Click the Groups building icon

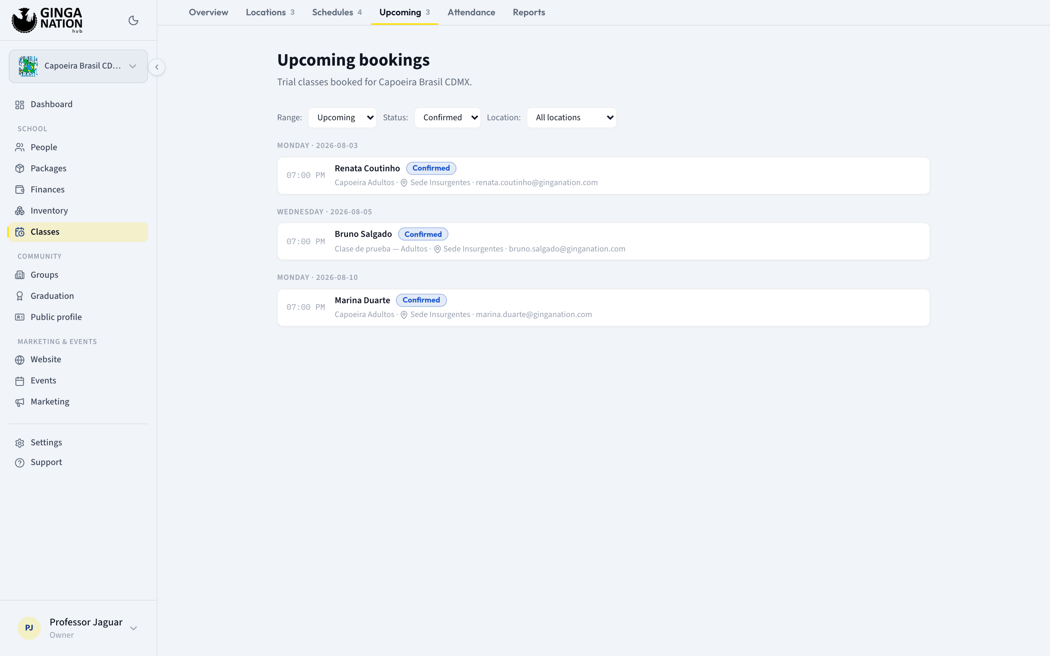tap(20, 275)
